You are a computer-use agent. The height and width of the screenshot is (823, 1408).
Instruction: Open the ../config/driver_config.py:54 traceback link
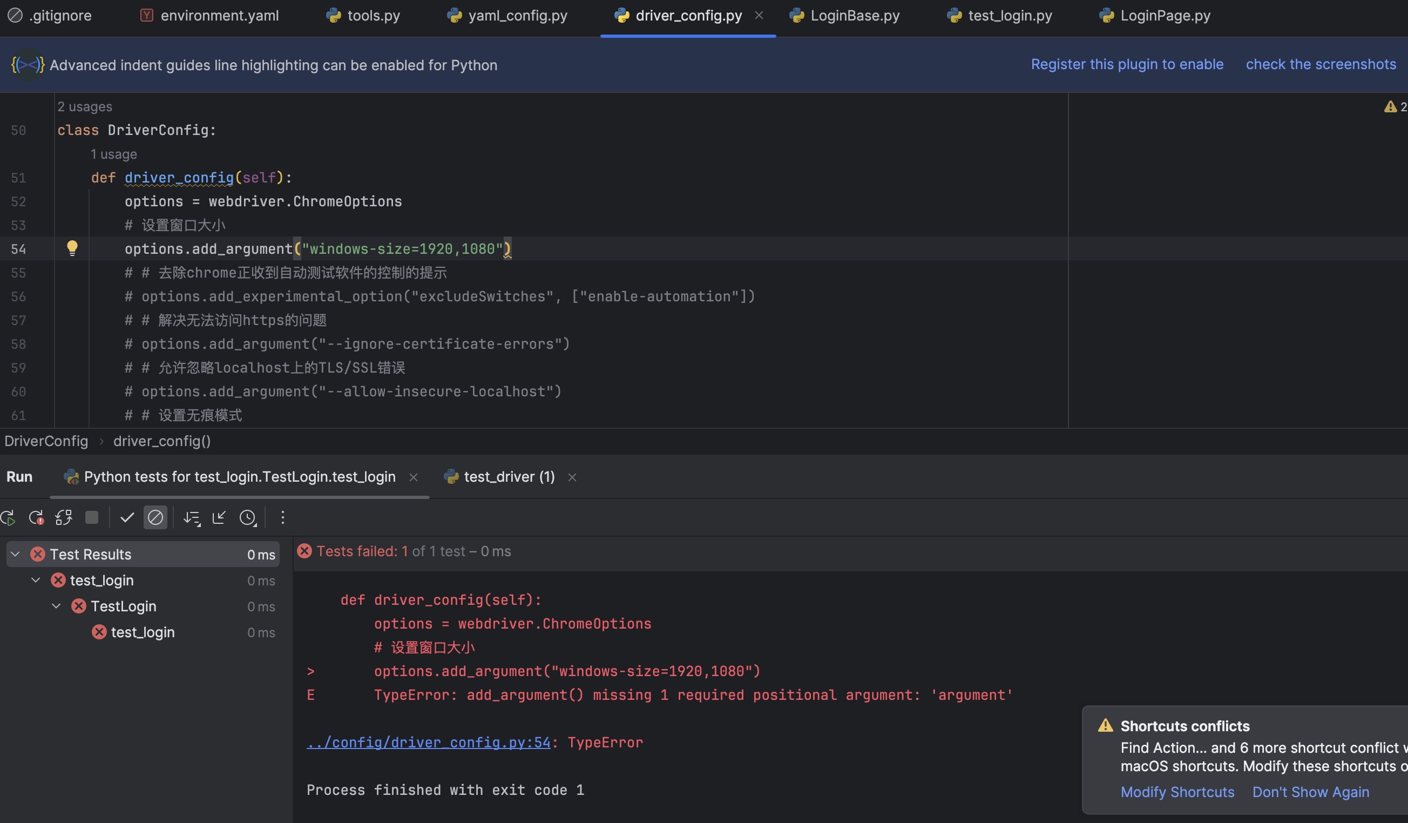coord(429,742)
